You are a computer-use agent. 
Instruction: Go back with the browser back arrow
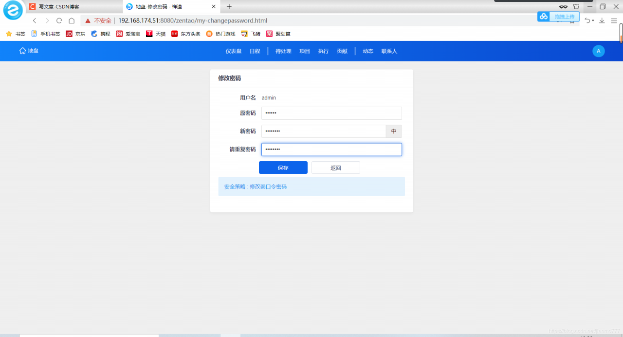pos(35,20)
